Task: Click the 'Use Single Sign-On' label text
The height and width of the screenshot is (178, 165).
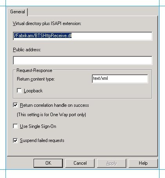Action: coord(38,126)
